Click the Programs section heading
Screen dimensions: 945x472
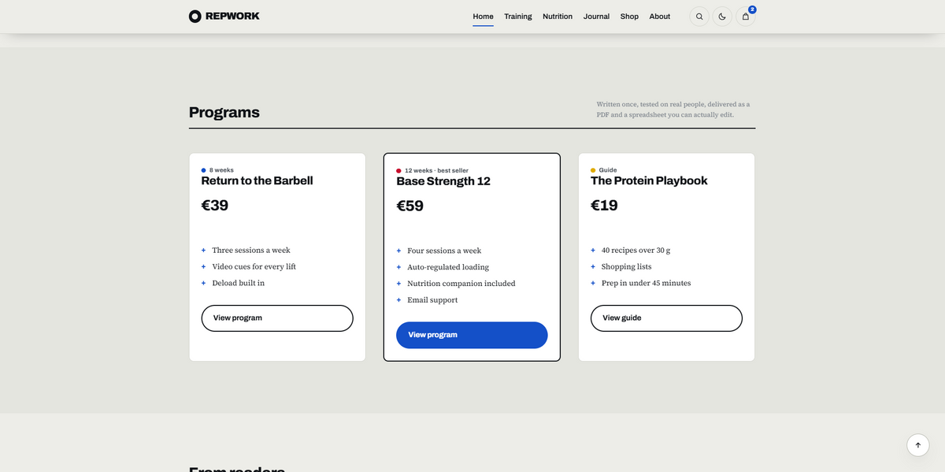tap(224, 112)
